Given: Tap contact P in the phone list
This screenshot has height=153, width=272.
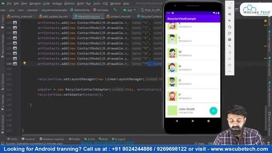Looking at the screenshot, I should click(x=193, y=96).
